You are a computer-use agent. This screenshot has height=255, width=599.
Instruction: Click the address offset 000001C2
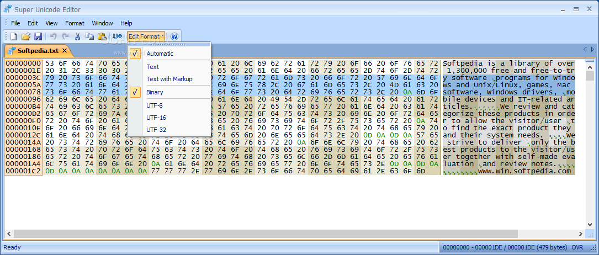tap(23, 171)
